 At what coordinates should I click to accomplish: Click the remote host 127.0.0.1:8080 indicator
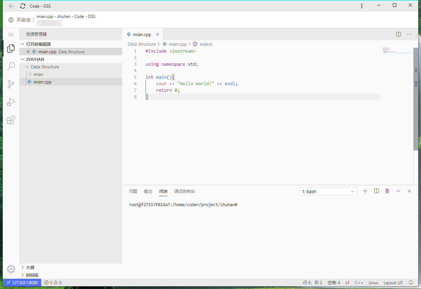[22, 282]
